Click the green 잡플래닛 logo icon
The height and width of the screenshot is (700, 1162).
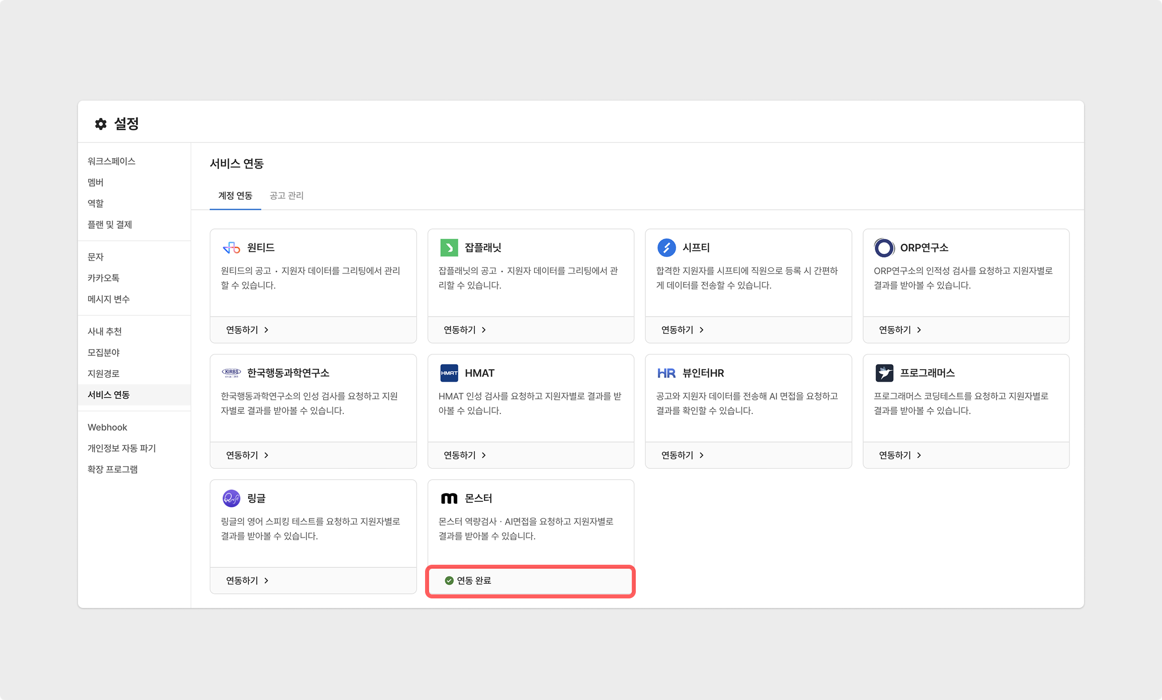[449, 247]
